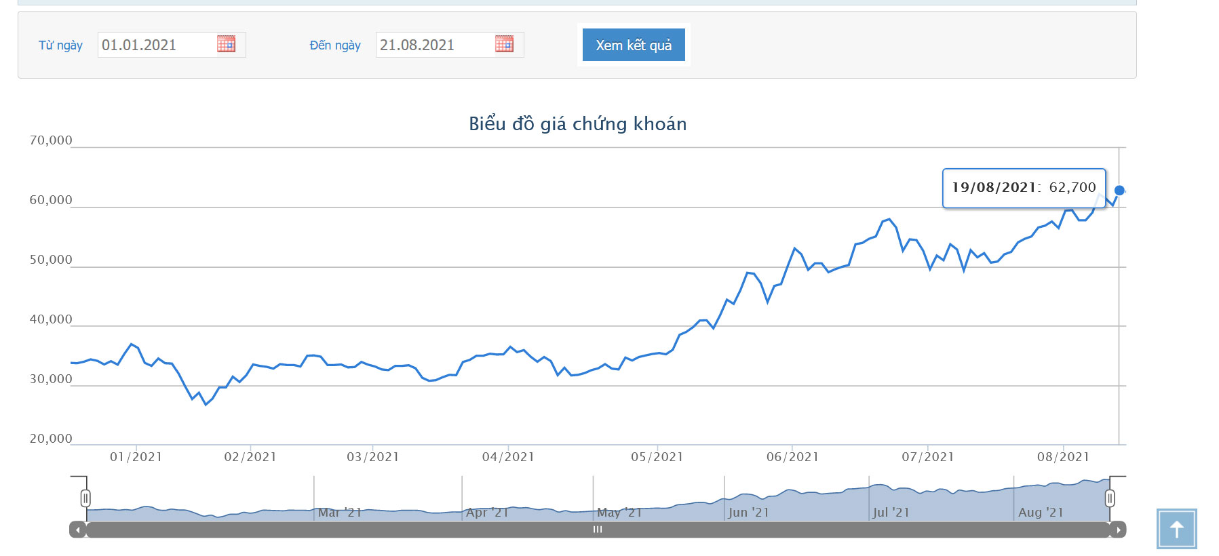
Task: Click the 05/2021 x-axis label
Action: click(657, 457)
